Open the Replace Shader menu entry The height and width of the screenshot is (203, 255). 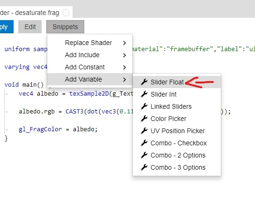[x=90, y=43]
